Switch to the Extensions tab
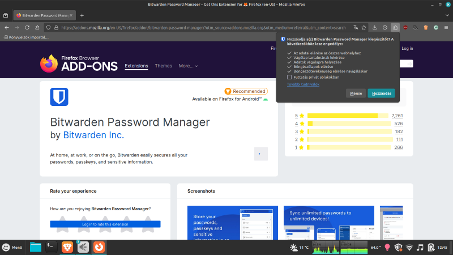Screen dimensions: 453x255 click(136, 66)
